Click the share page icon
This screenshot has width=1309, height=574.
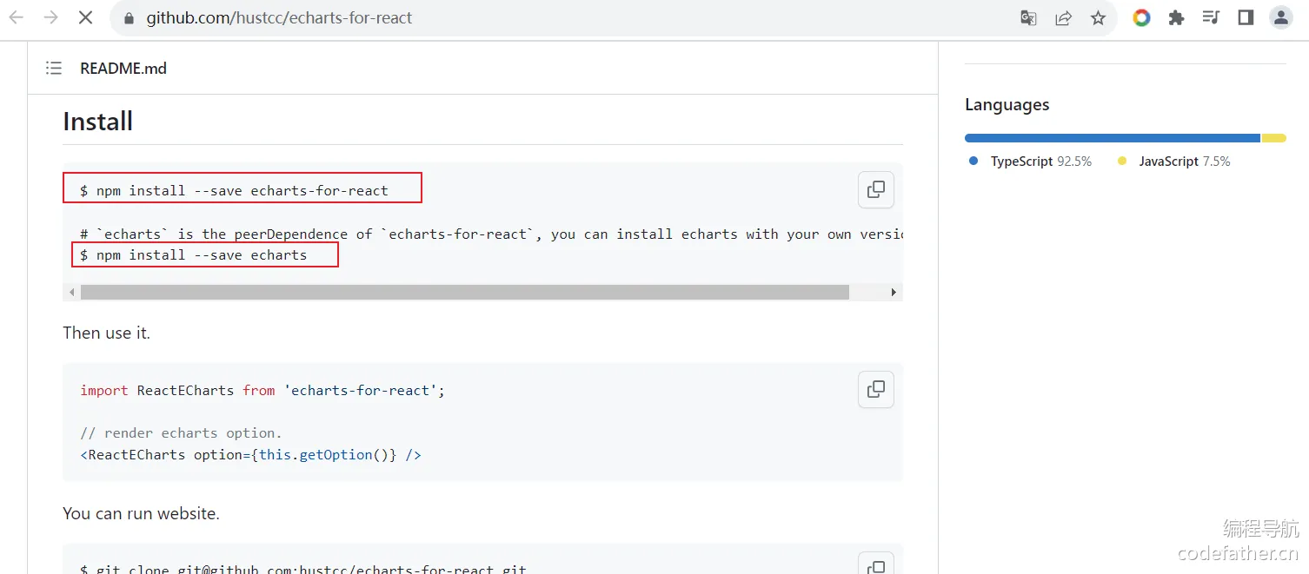click(1063, 18)
